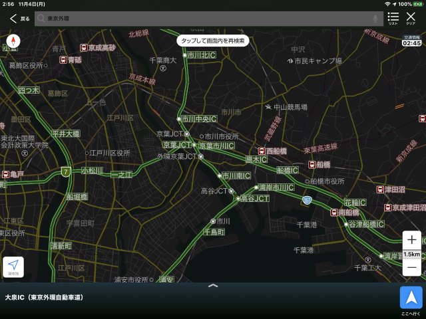The height and width of the screenshot is (319, 426).
Task: Tap the 南船橋 station icon
Action: click(x=334, y=213)
